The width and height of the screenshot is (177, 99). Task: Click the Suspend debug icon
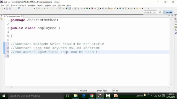click(41, 9)
